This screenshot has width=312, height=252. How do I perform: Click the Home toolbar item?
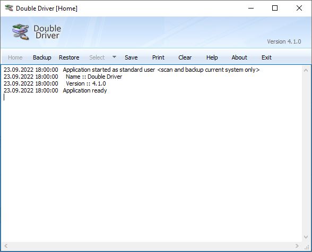[15, 57]
